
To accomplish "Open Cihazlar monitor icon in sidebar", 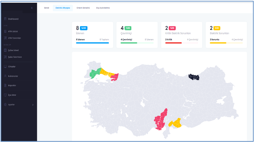I will click(5, 66).
